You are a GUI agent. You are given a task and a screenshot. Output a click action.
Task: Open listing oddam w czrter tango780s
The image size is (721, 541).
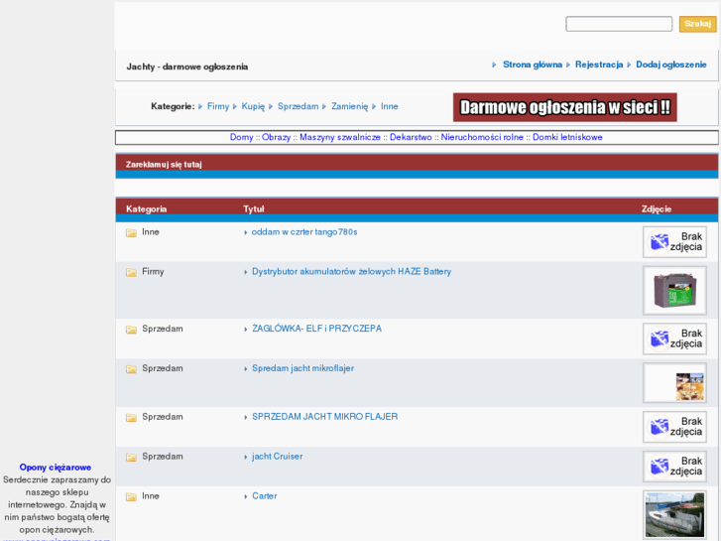pos(304,232)
